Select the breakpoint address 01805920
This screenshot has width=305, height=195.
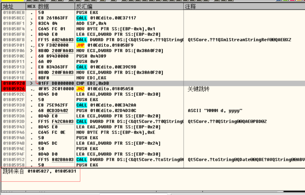[x=14, y=83]
